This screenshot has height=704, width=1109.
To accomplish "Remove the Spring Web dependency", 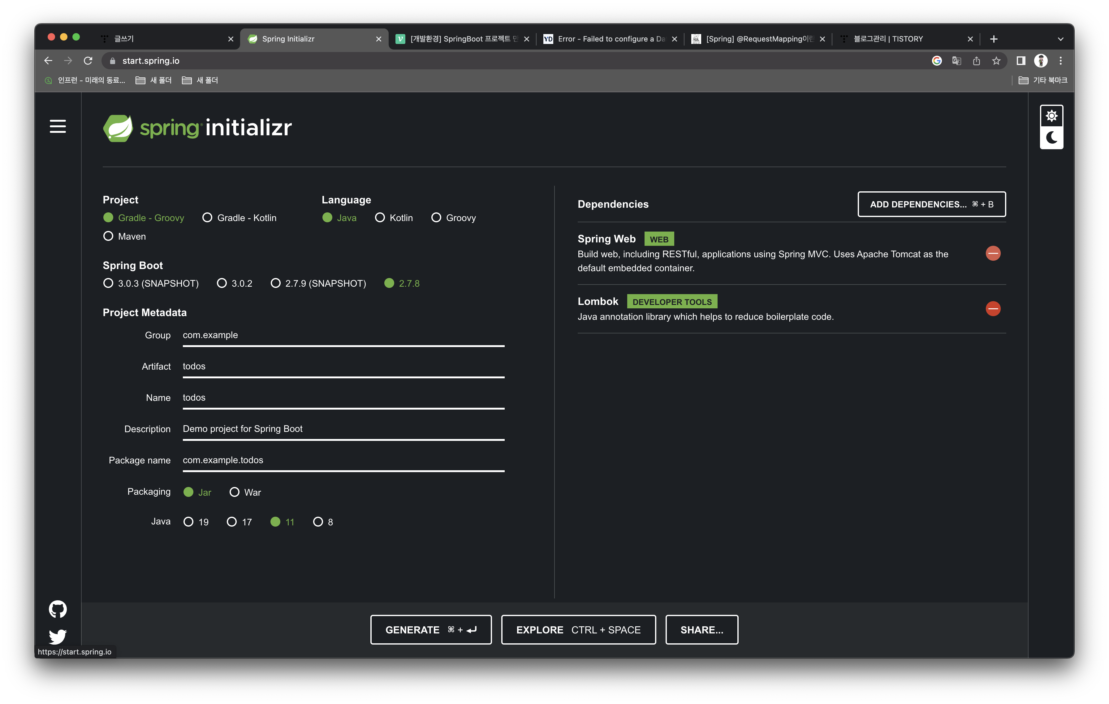I will point(993,254).
